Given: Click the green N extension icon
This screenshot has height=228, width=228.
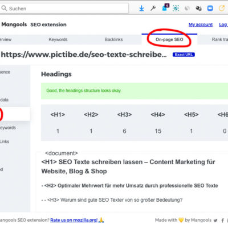Looking at the screenshot, I should tap(176, 8).
